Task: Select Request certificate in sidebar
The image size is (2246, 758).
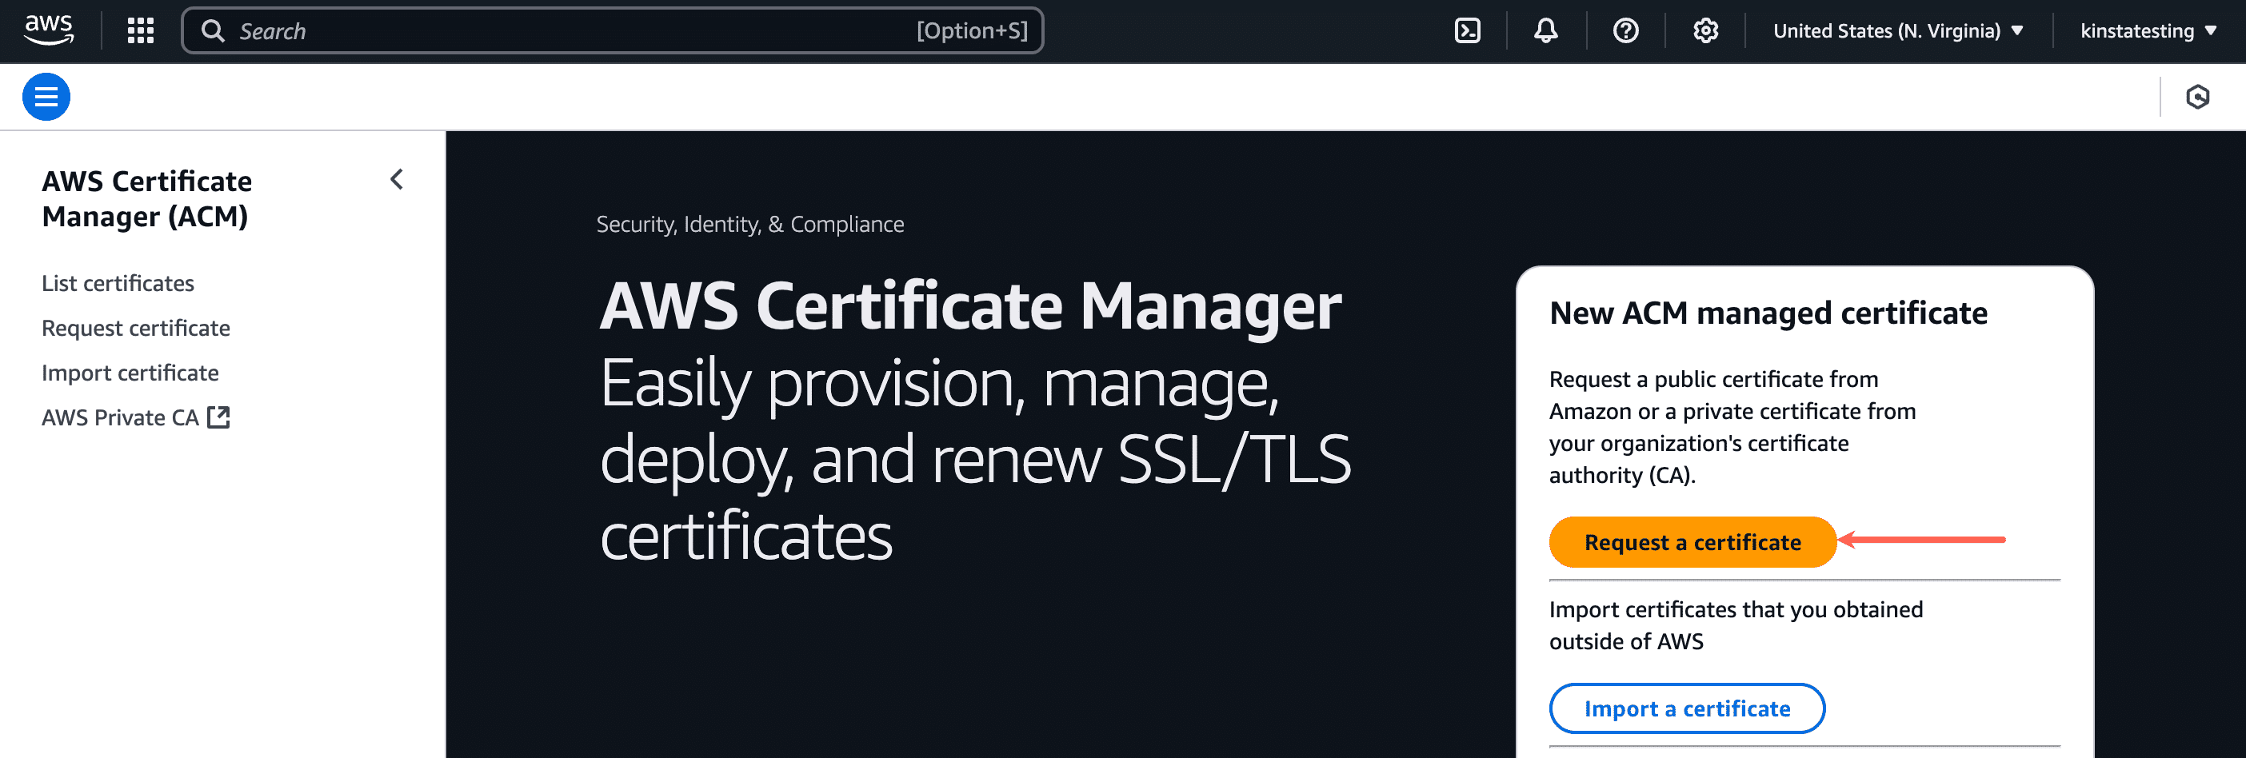Action: coord(136,328)
